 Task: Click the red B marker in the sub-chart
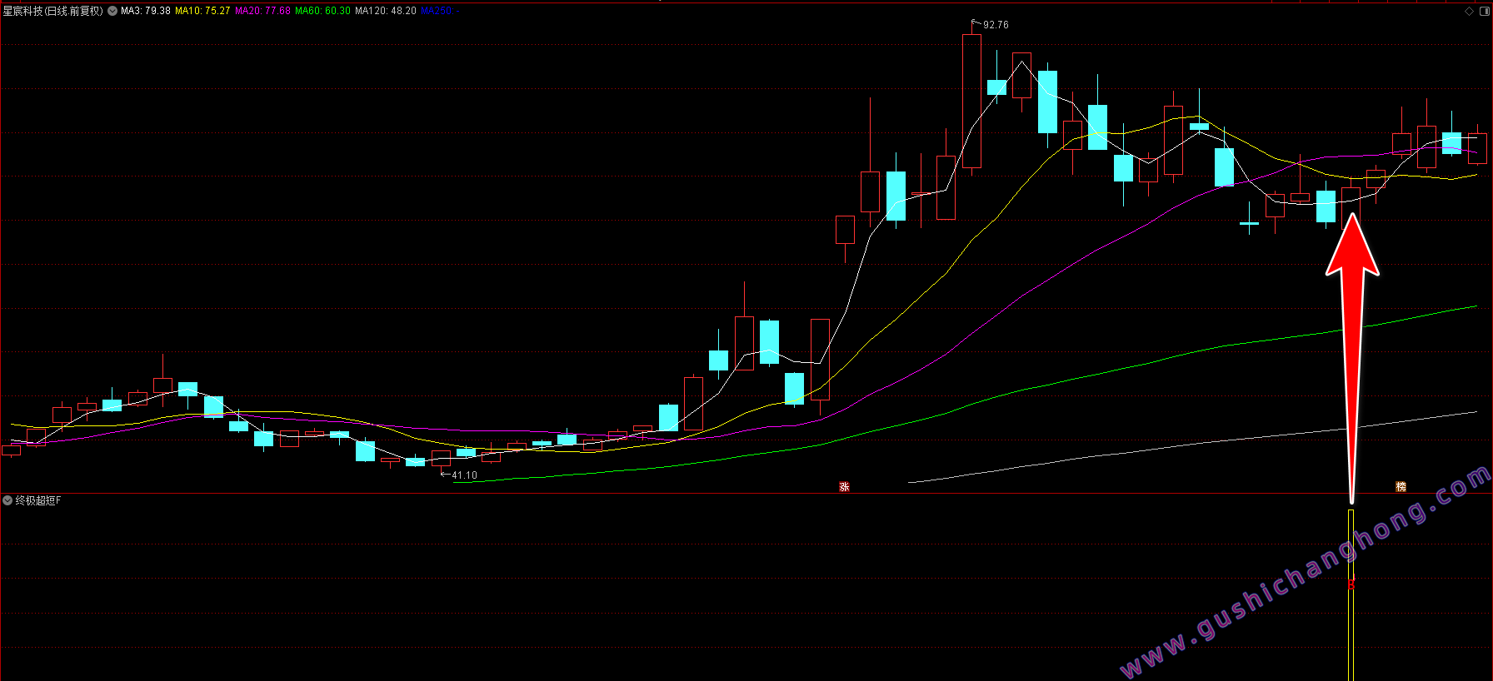(x=1351, y=584)
